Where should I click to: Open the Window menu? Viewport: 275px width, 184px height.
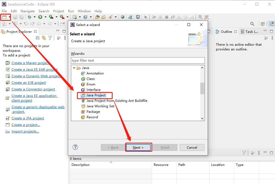click(84, 11)
